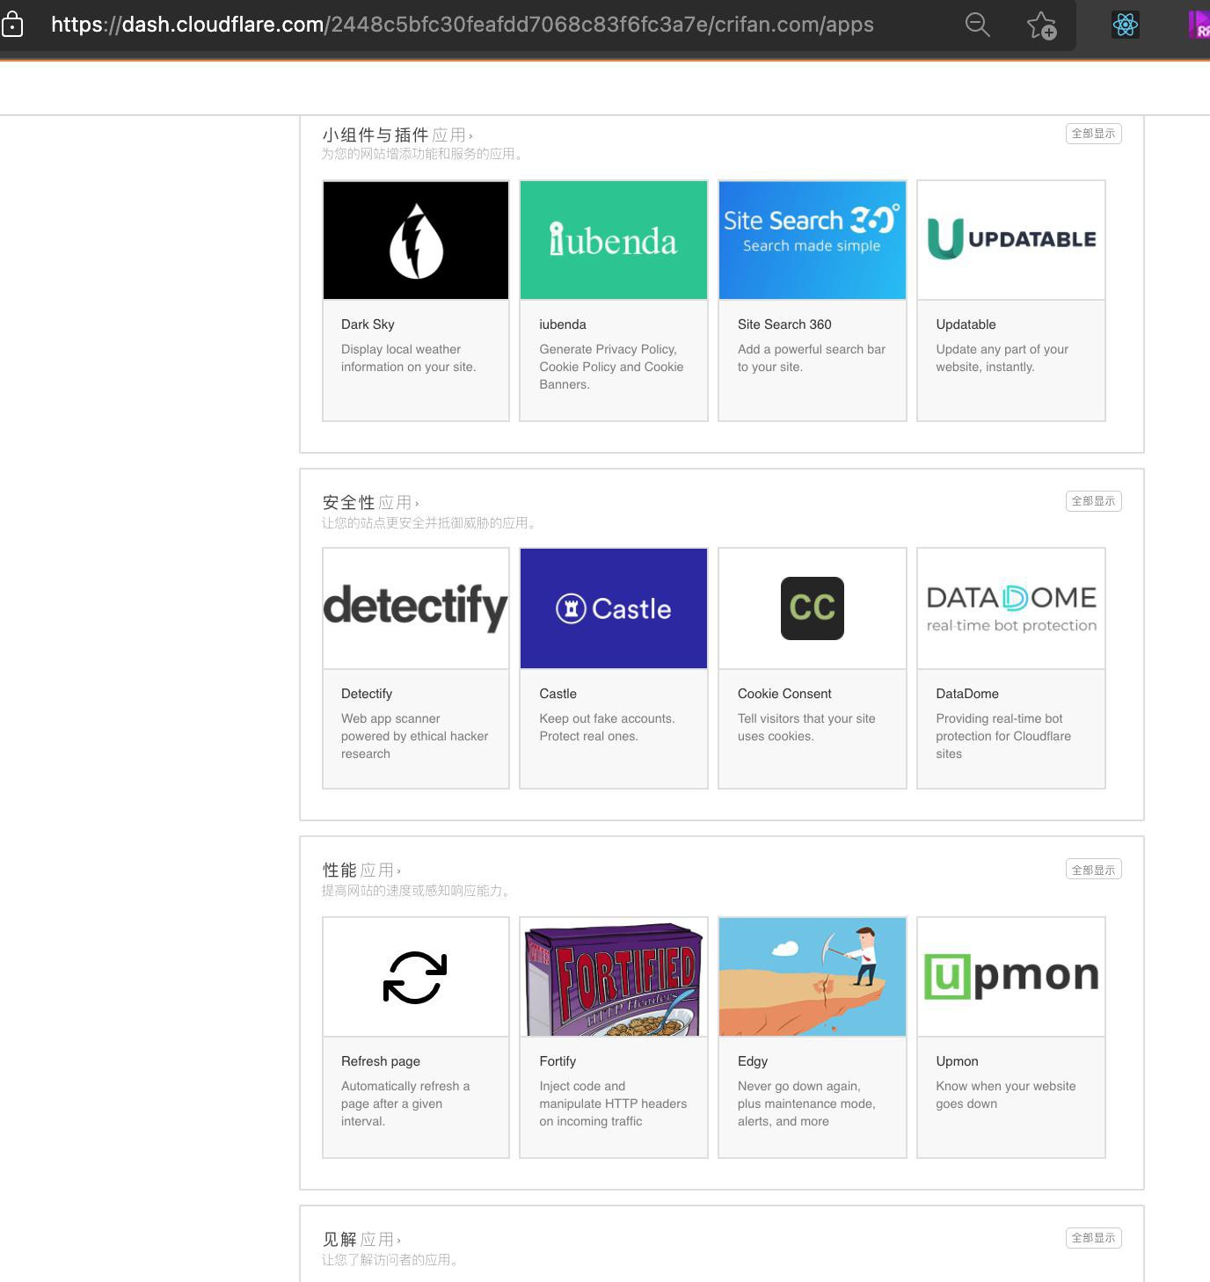
Task: Click the Updatable title text
Action: click(x=966, y=324)
